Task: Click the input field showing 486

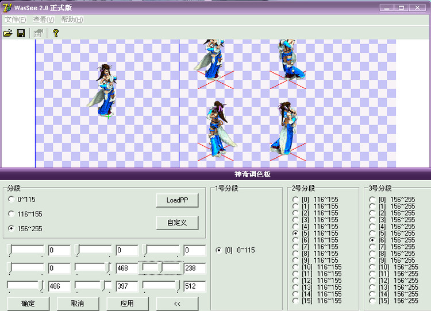Action: pos(59,286)
